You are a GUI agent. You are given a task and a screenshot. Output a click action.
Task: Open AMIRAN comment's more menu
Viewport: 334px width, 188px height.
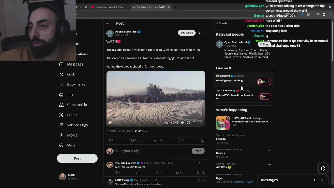(x=203, y=180)
